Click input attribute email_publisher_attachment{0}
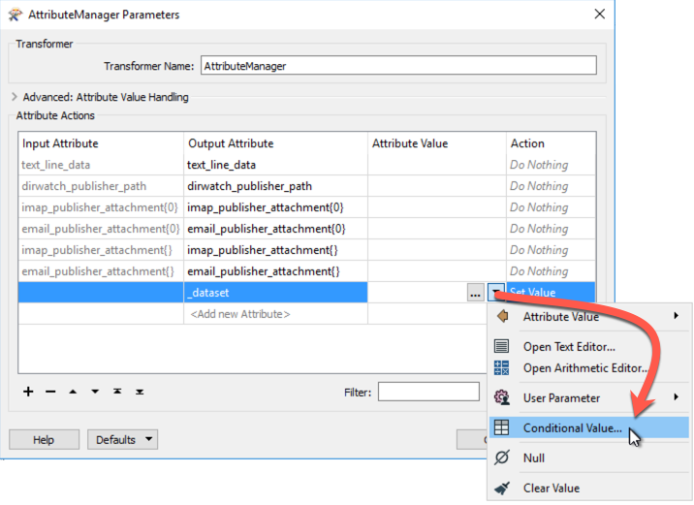The height and width of the screenshot is (505, 694). [x=101, y=229]
